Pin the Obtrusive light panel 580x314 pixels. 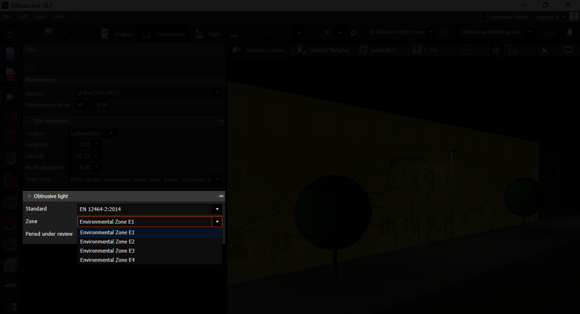(220, 196)
